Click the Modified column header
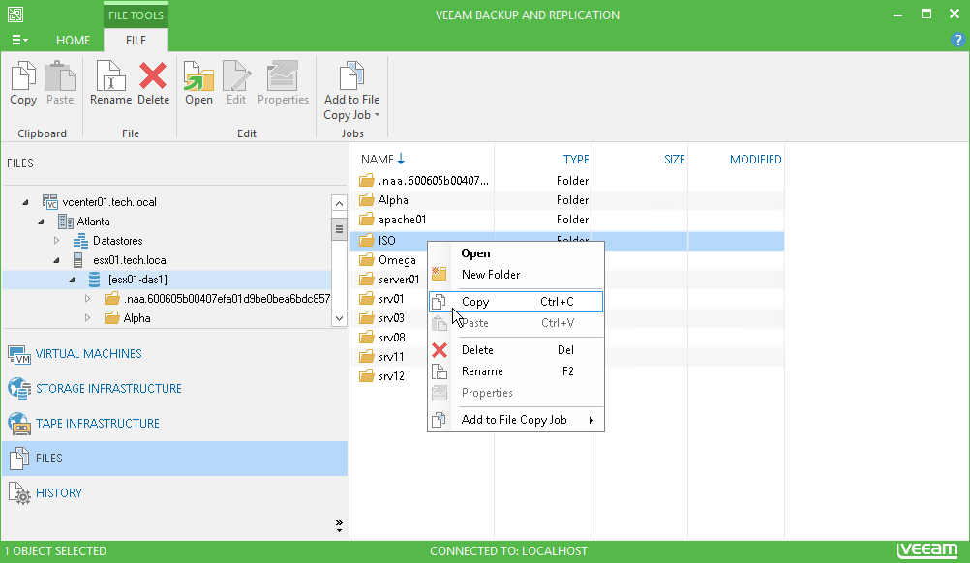The width and height of the screenshot is (970, 563). (755, 160)
